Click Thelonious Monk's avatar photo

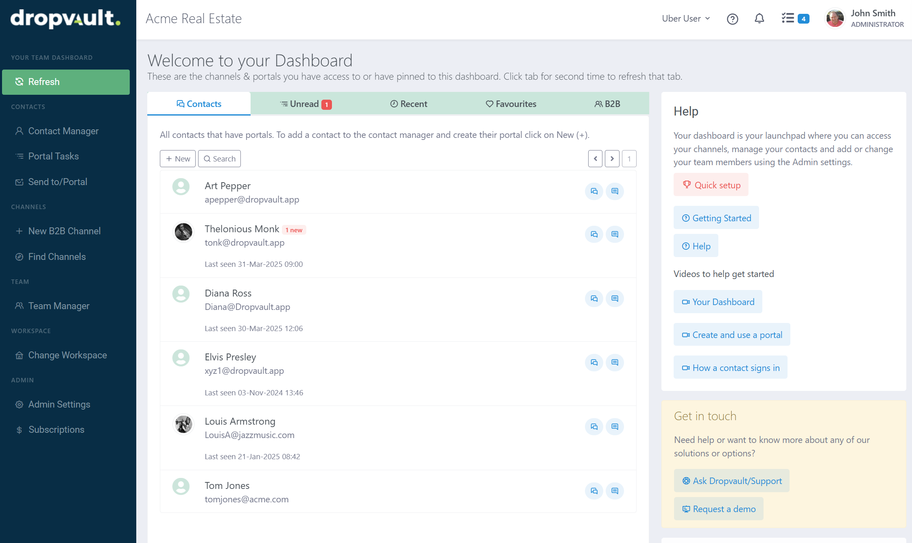(x=183, y=232)
